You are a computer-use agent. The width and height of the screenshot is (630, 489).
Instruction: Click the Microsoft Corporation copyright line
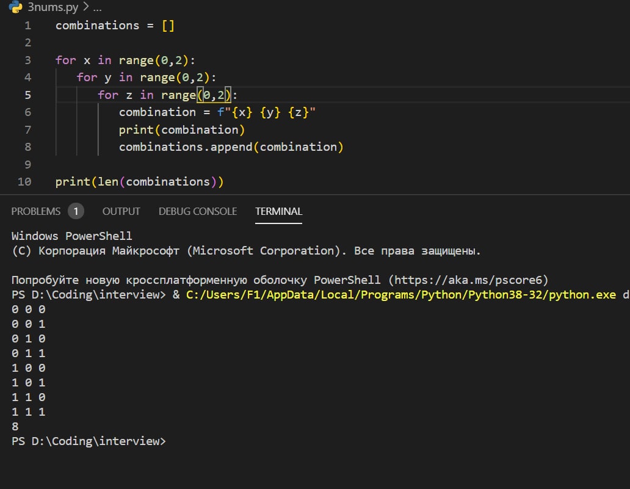click(x=246, y=251)
